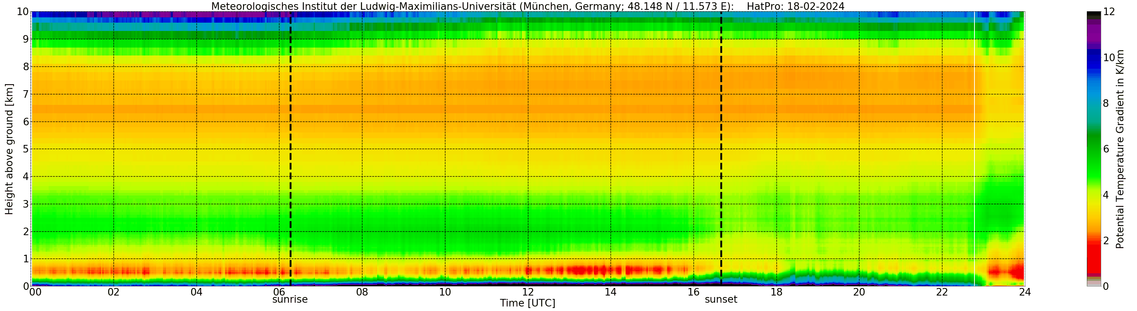This screenshot has height=311, width=1137.
Task: Select the dashed sunset marker line
Action: click(721, 149)
